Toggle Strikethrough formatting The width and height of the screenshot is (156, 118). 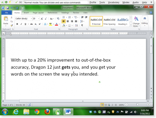[x=31, y=24]
